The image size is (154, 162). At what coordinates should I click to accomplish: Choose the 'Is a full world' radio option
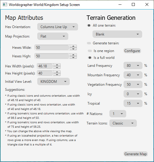(x=90, y=58)
